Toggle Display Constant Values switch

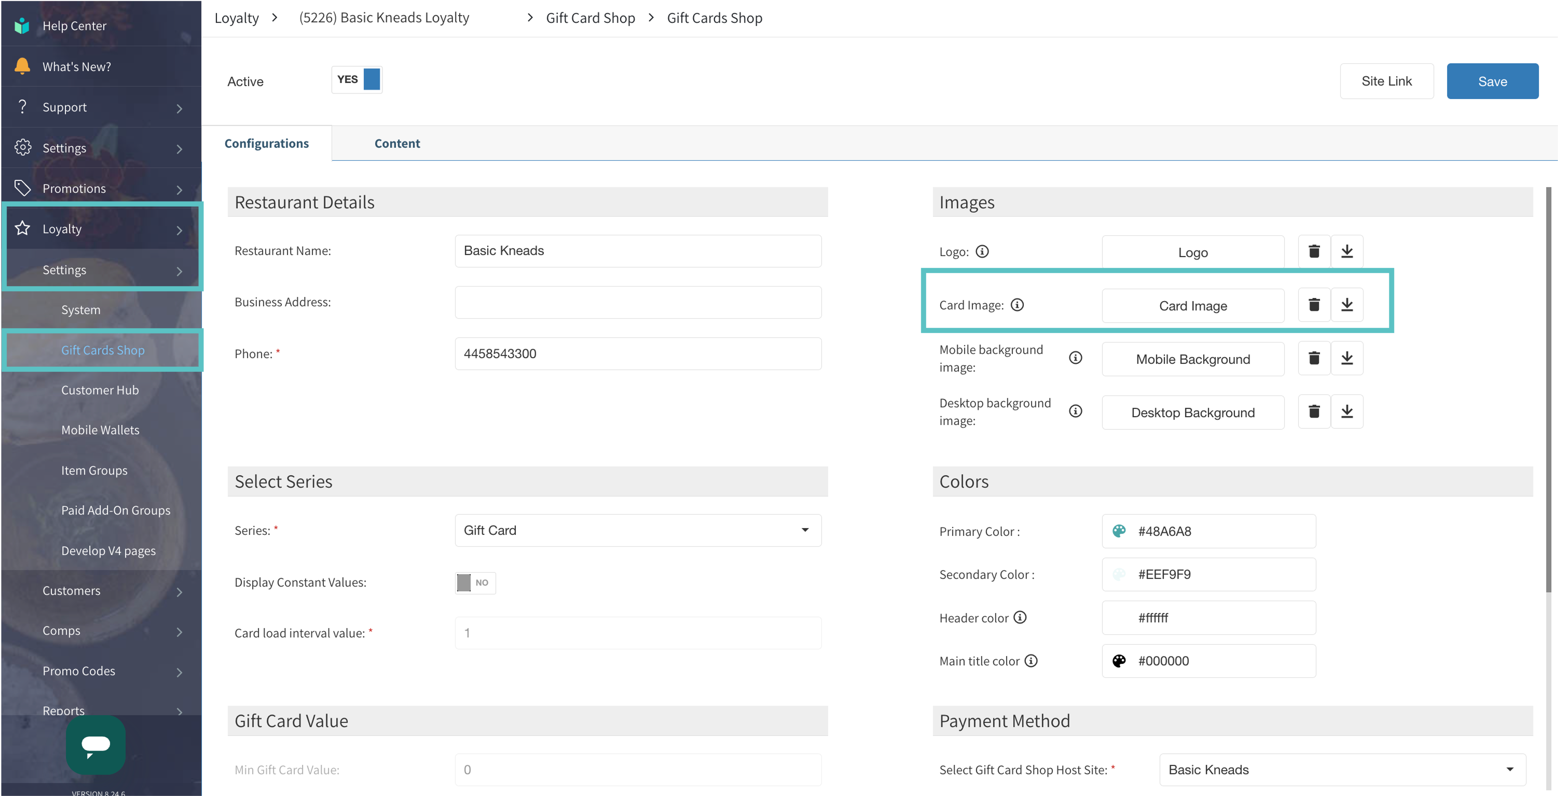click(475, 582)
